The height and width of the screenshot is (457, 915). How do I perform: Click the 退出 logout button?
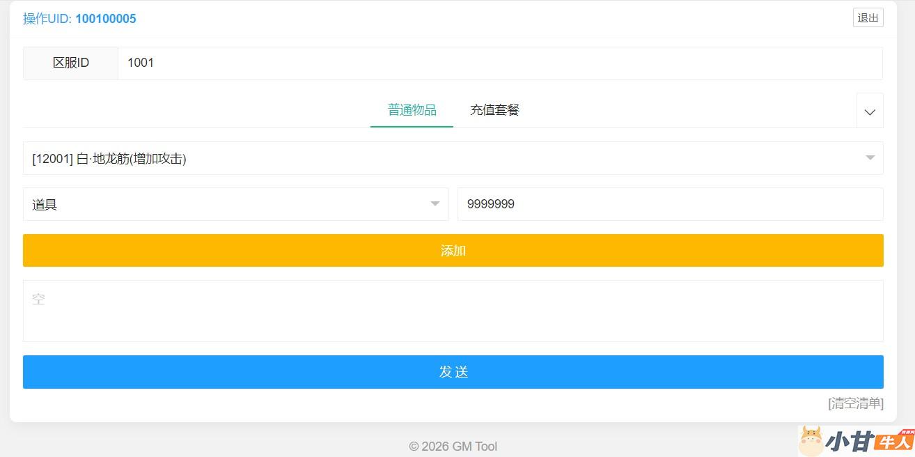click(x=868, y=18)
